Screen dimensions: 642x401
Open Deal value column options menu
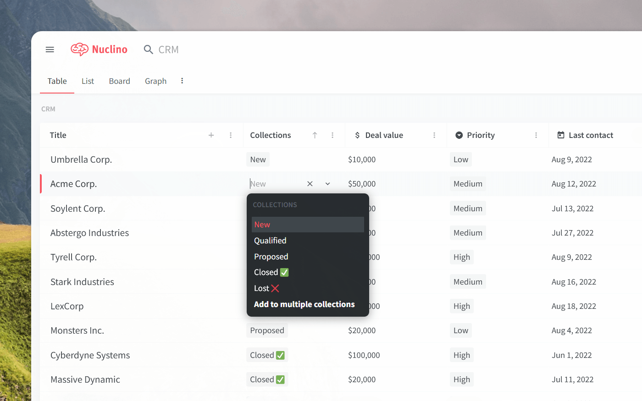434,135
